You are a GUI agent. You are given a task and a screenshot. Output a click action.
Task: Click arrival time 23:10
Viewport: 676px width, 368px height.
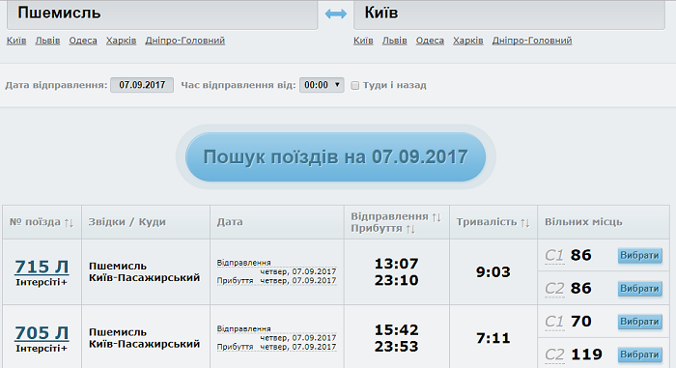click(396, 280)
